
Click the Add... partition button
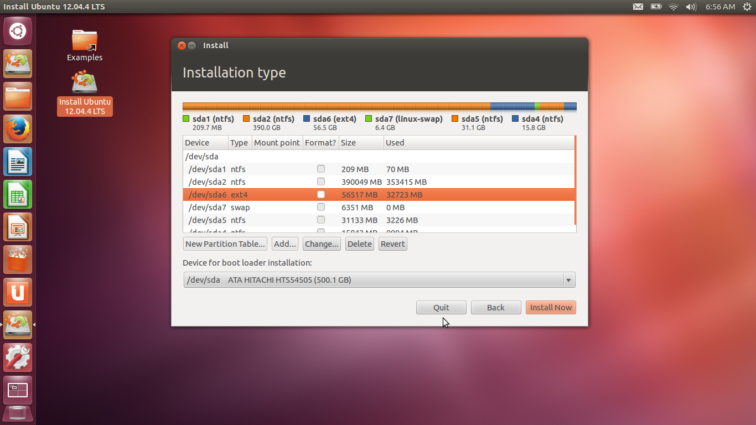(x=285, y=244)
